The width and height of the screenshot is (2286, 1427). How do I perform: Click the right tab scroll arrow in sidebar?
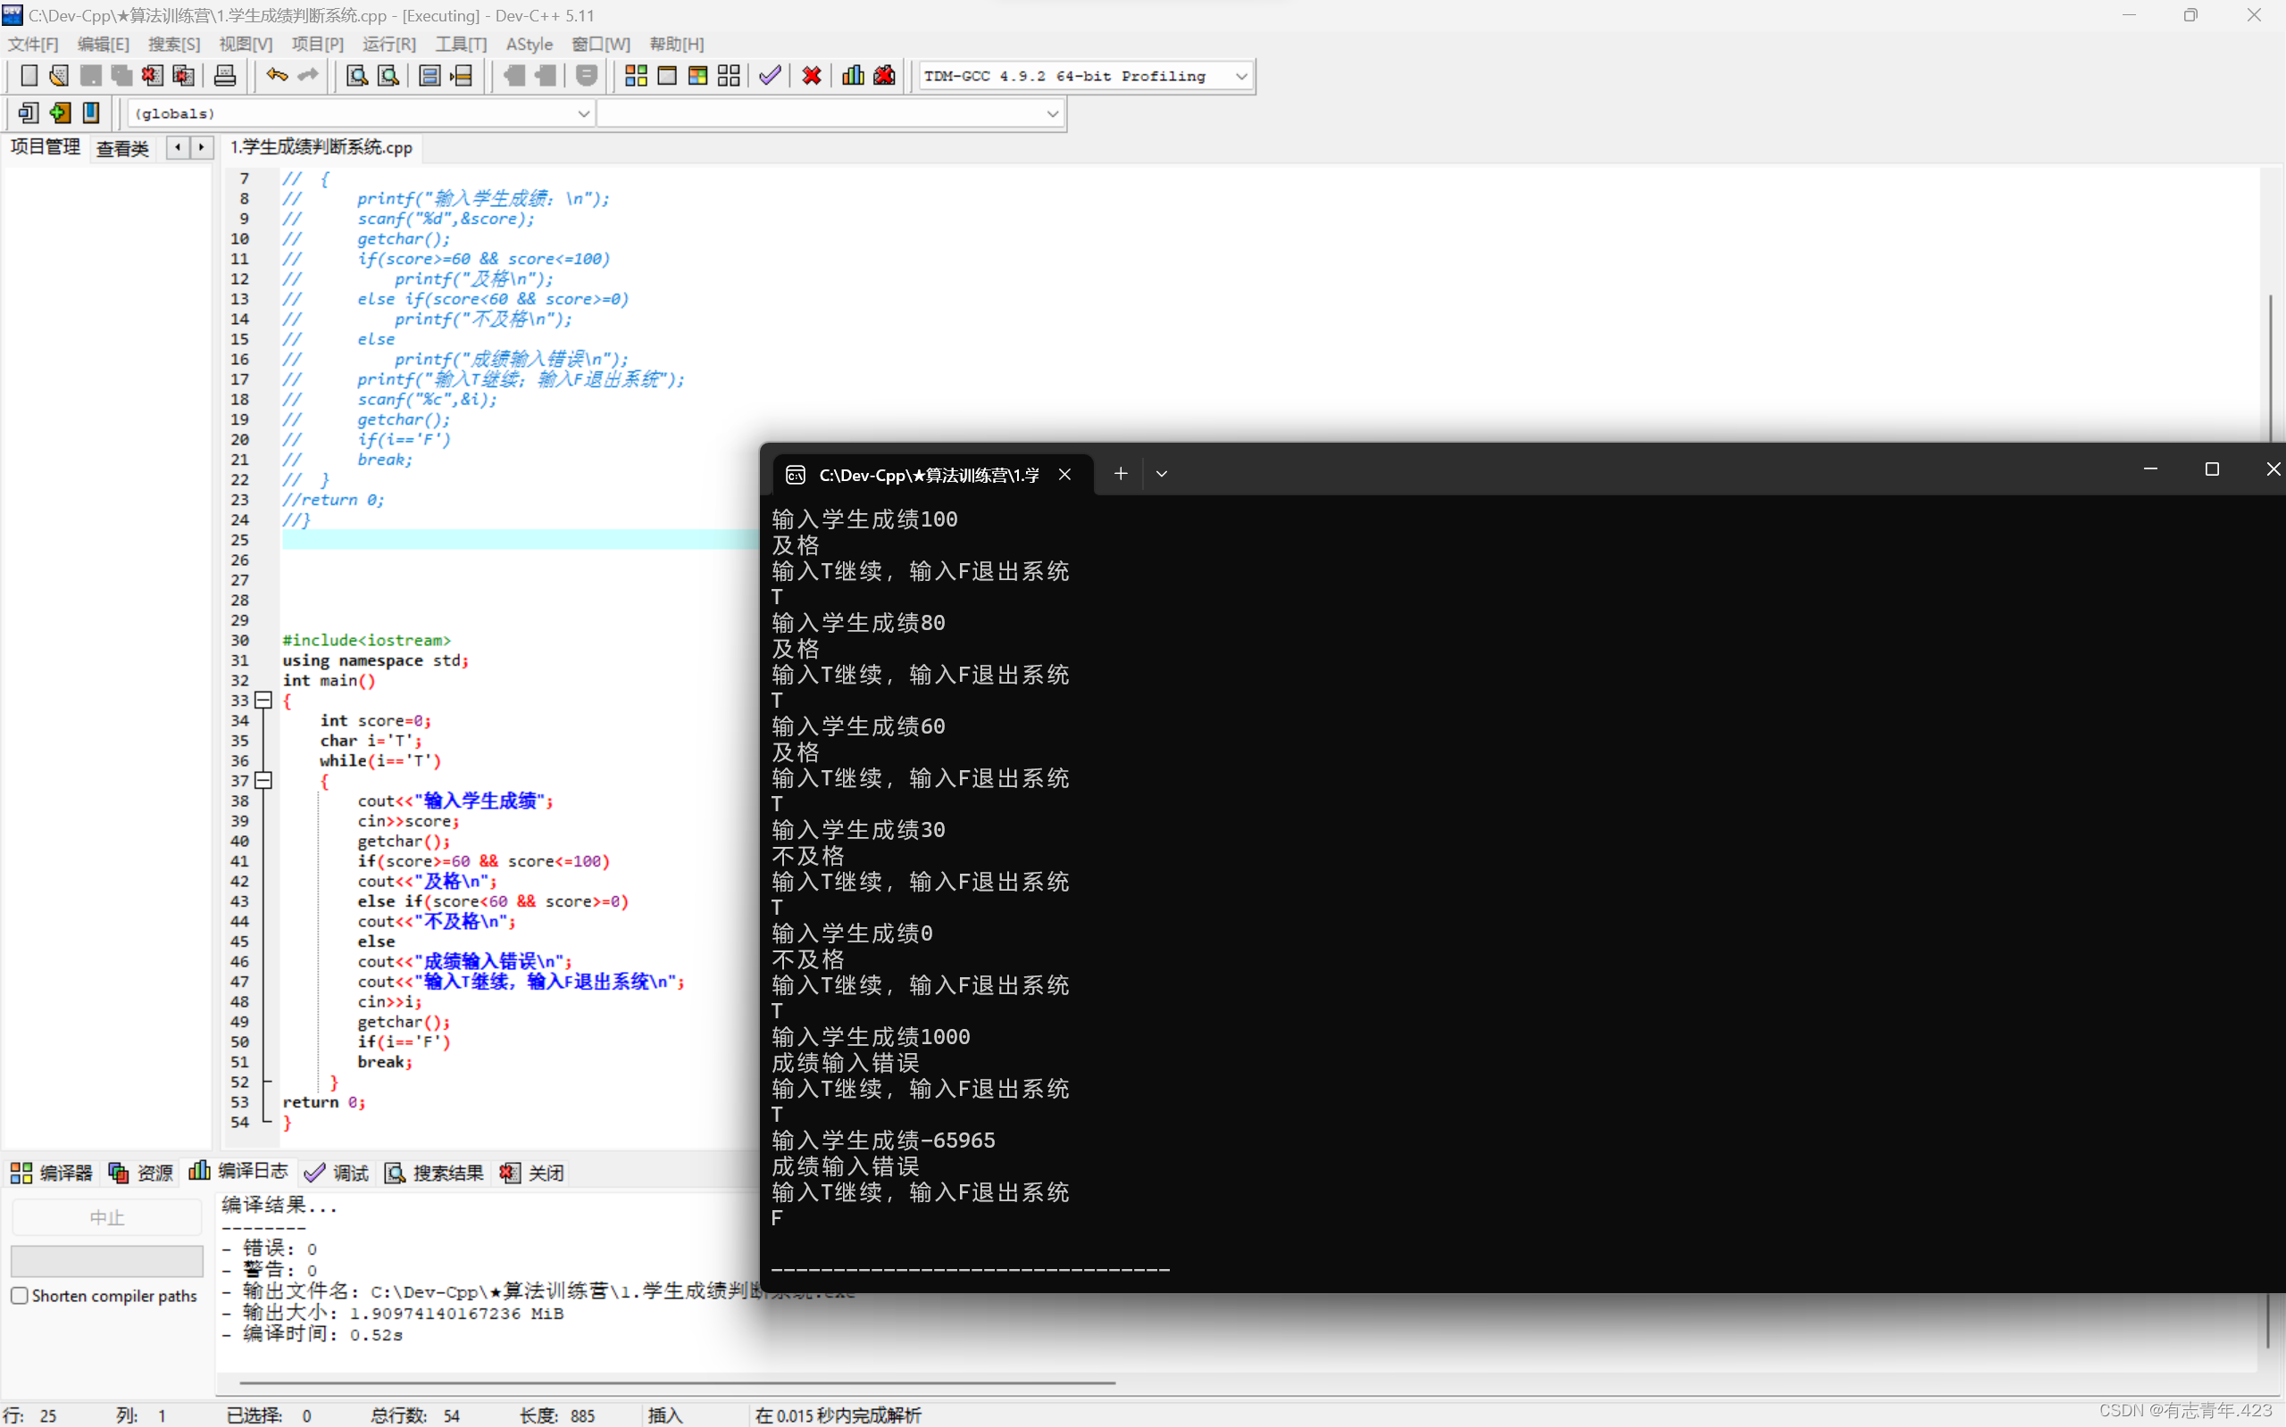coord(201,147)
